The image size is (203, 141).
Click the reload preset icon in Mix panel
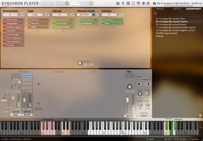coord(144,84)
